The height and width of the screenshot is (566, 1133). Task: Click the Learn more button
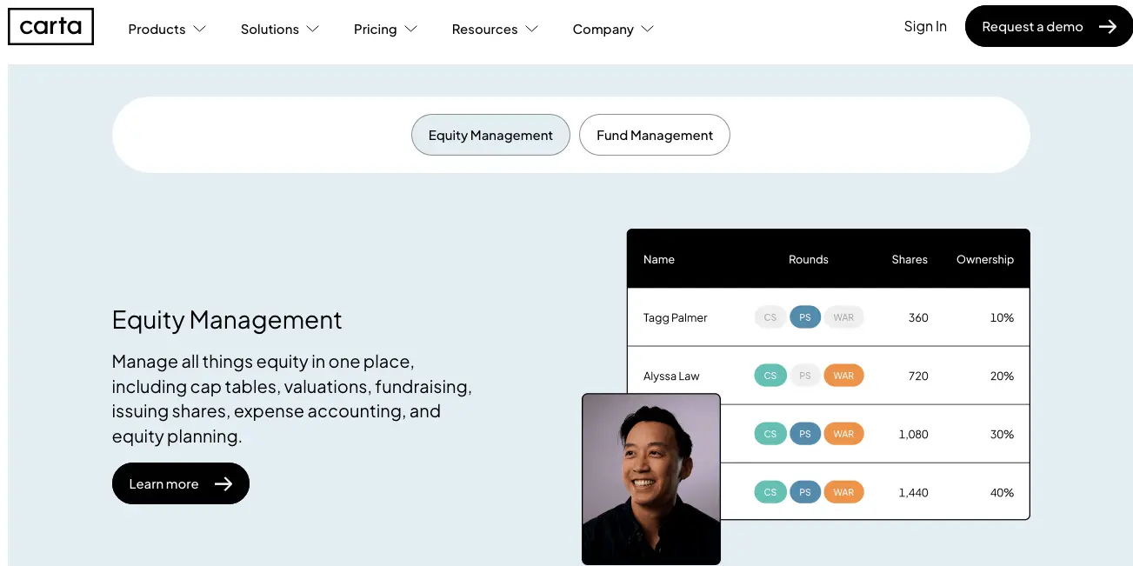[181, 483]
